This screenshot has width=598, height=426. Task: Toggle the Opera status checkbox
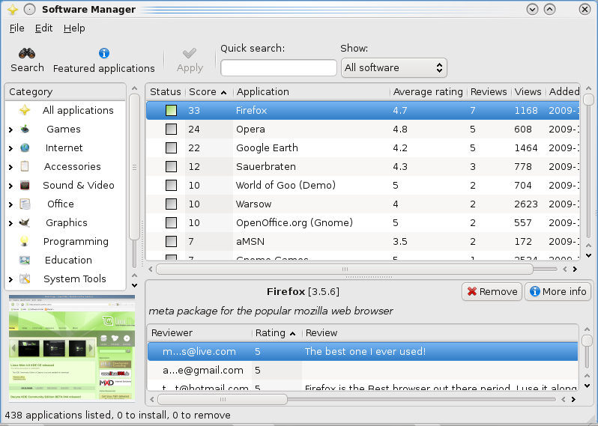pyautogui.click(x=171, y=129)
